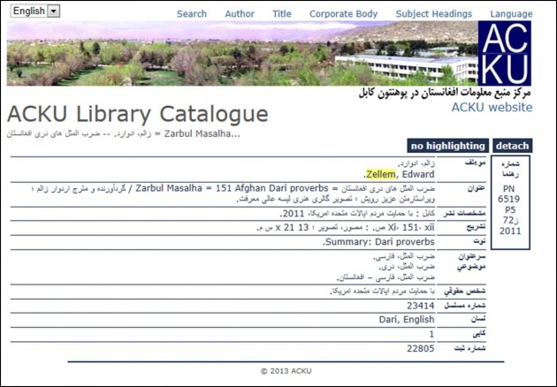
Task: Click the copies count value 1
Action: tap(431, 334)
